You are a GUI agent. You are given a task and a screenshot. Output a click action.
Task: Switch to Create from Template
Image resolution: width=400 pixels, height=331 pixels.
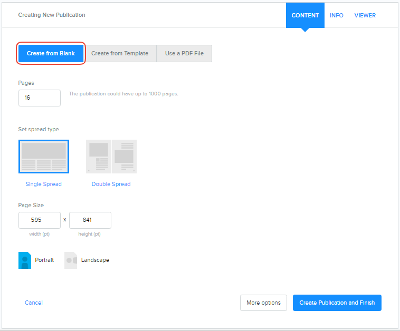pos(120,53)
